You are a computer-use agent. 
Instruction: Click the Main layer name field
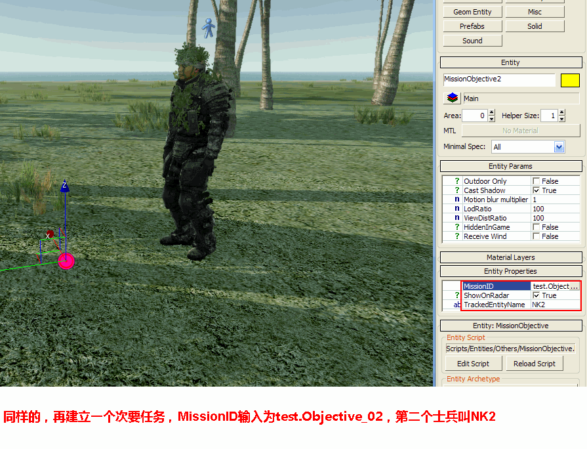pos(521,98)
